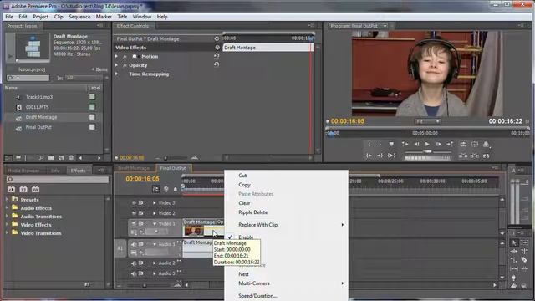
Task: Expand the Opacity effect properties
Action: (x=117, y=65)
